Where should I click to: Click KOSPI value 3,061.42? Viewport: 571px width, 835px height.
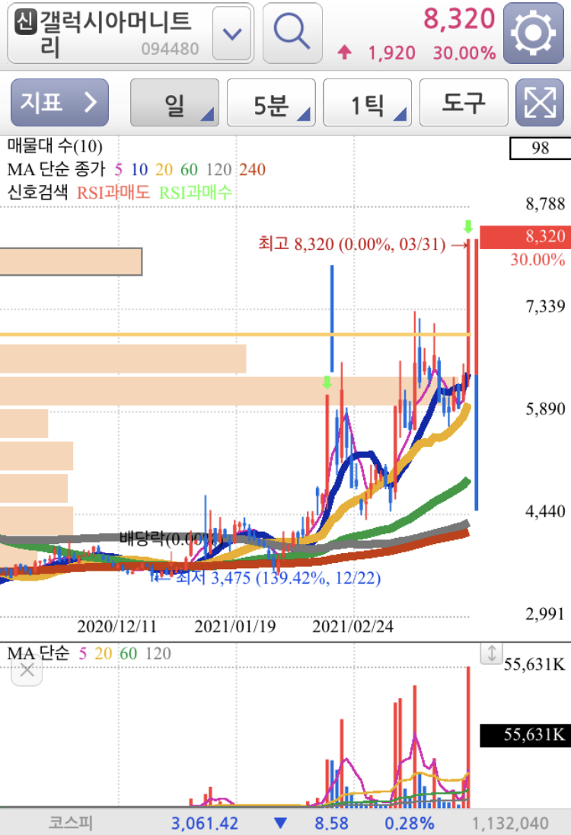tap(204, 824)
